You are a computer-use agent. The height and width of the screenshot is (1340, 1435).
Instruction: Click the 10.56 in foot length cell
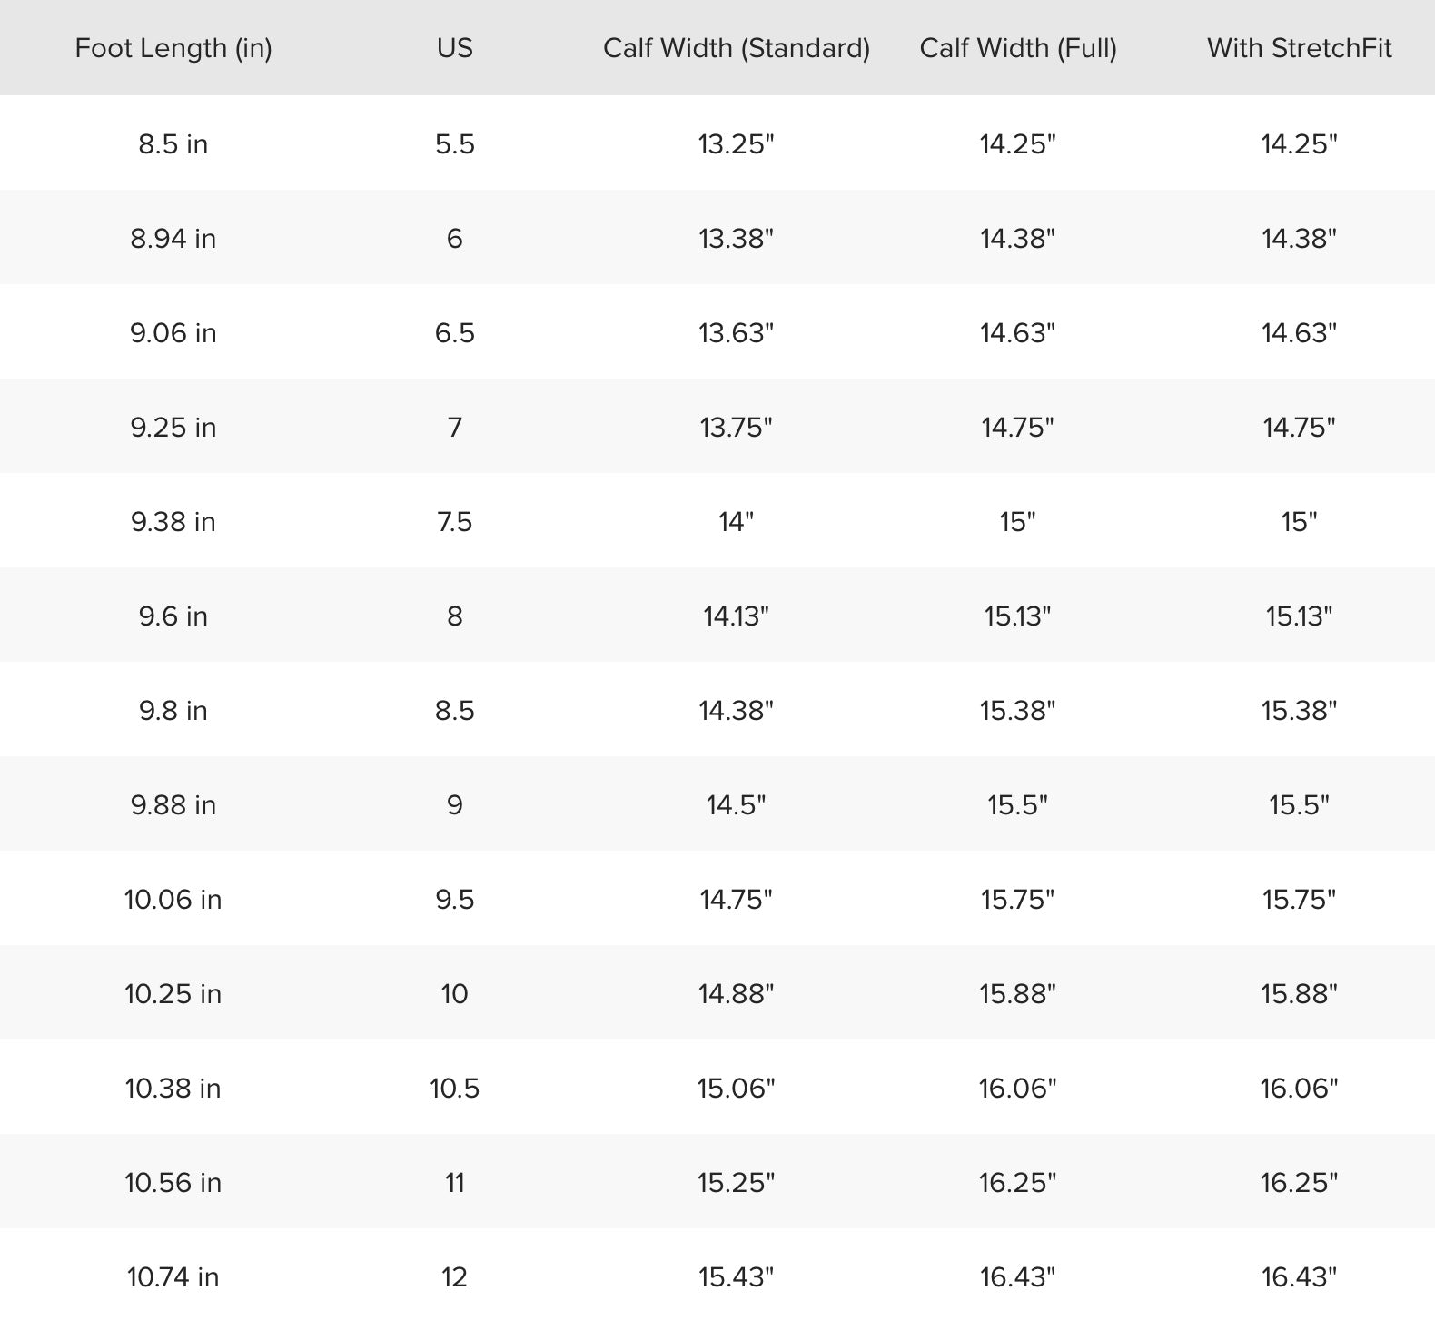tap(173, 1183)
